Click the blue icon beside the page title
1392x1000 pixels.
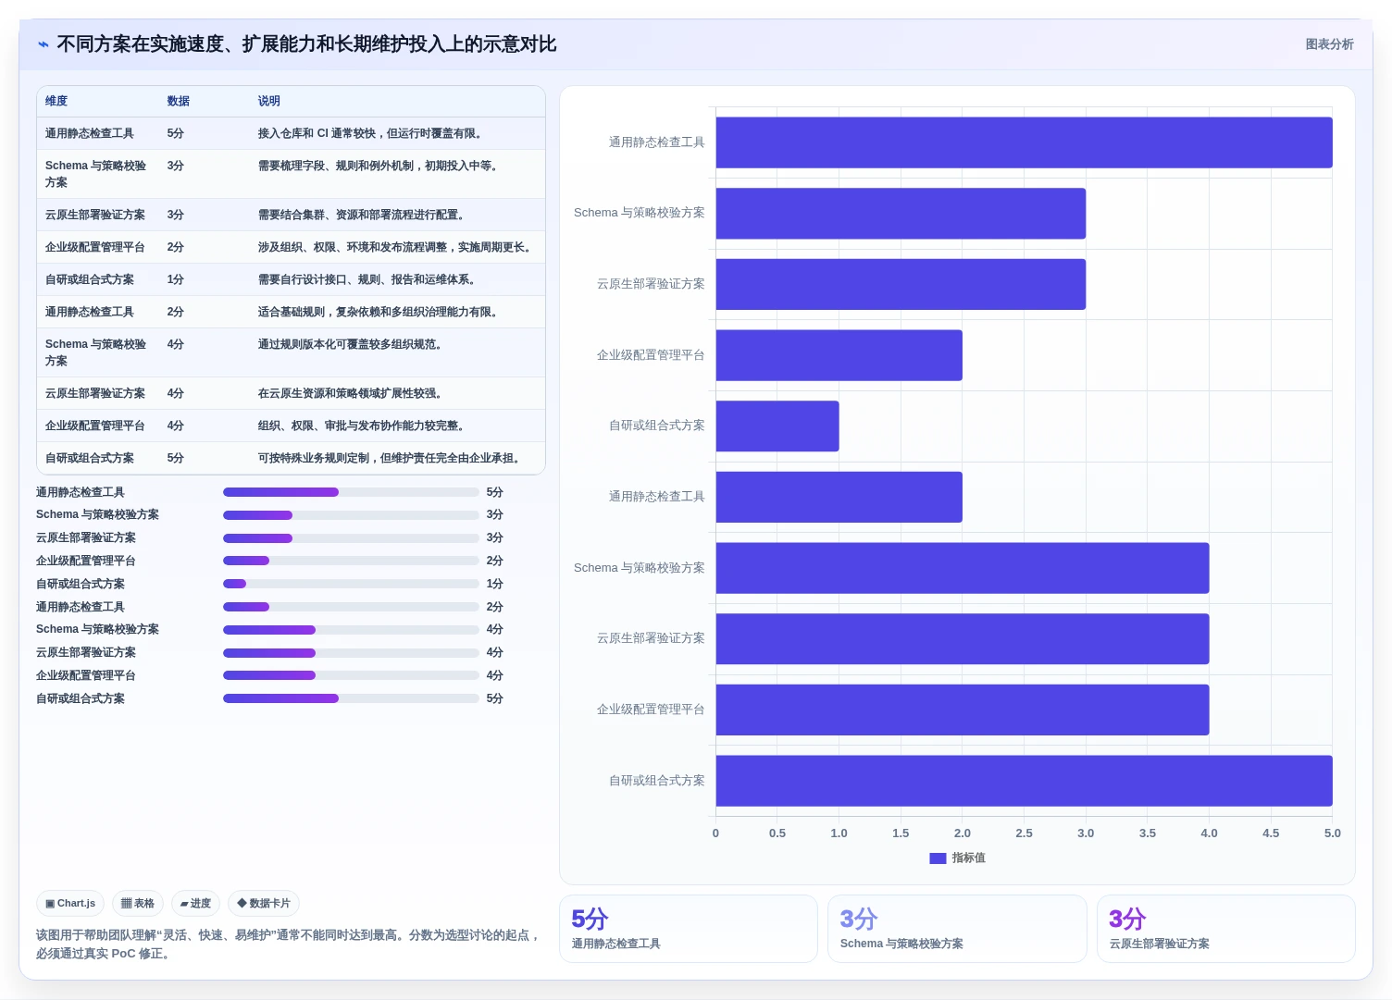coord(43,44)
